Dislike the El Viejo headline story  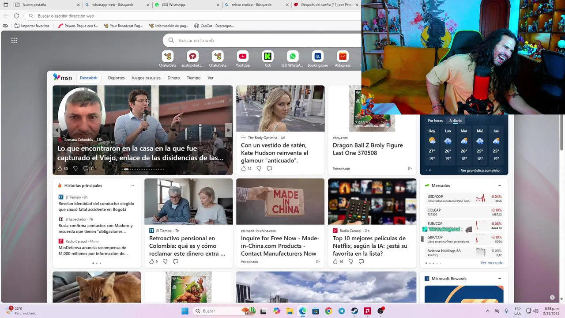click(75, 168)
